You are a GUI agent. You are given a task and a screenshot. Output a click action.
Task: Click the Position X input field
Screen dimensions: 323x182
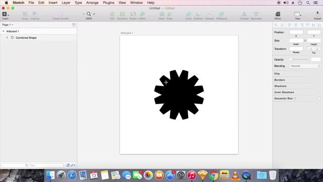coord(296,32)
